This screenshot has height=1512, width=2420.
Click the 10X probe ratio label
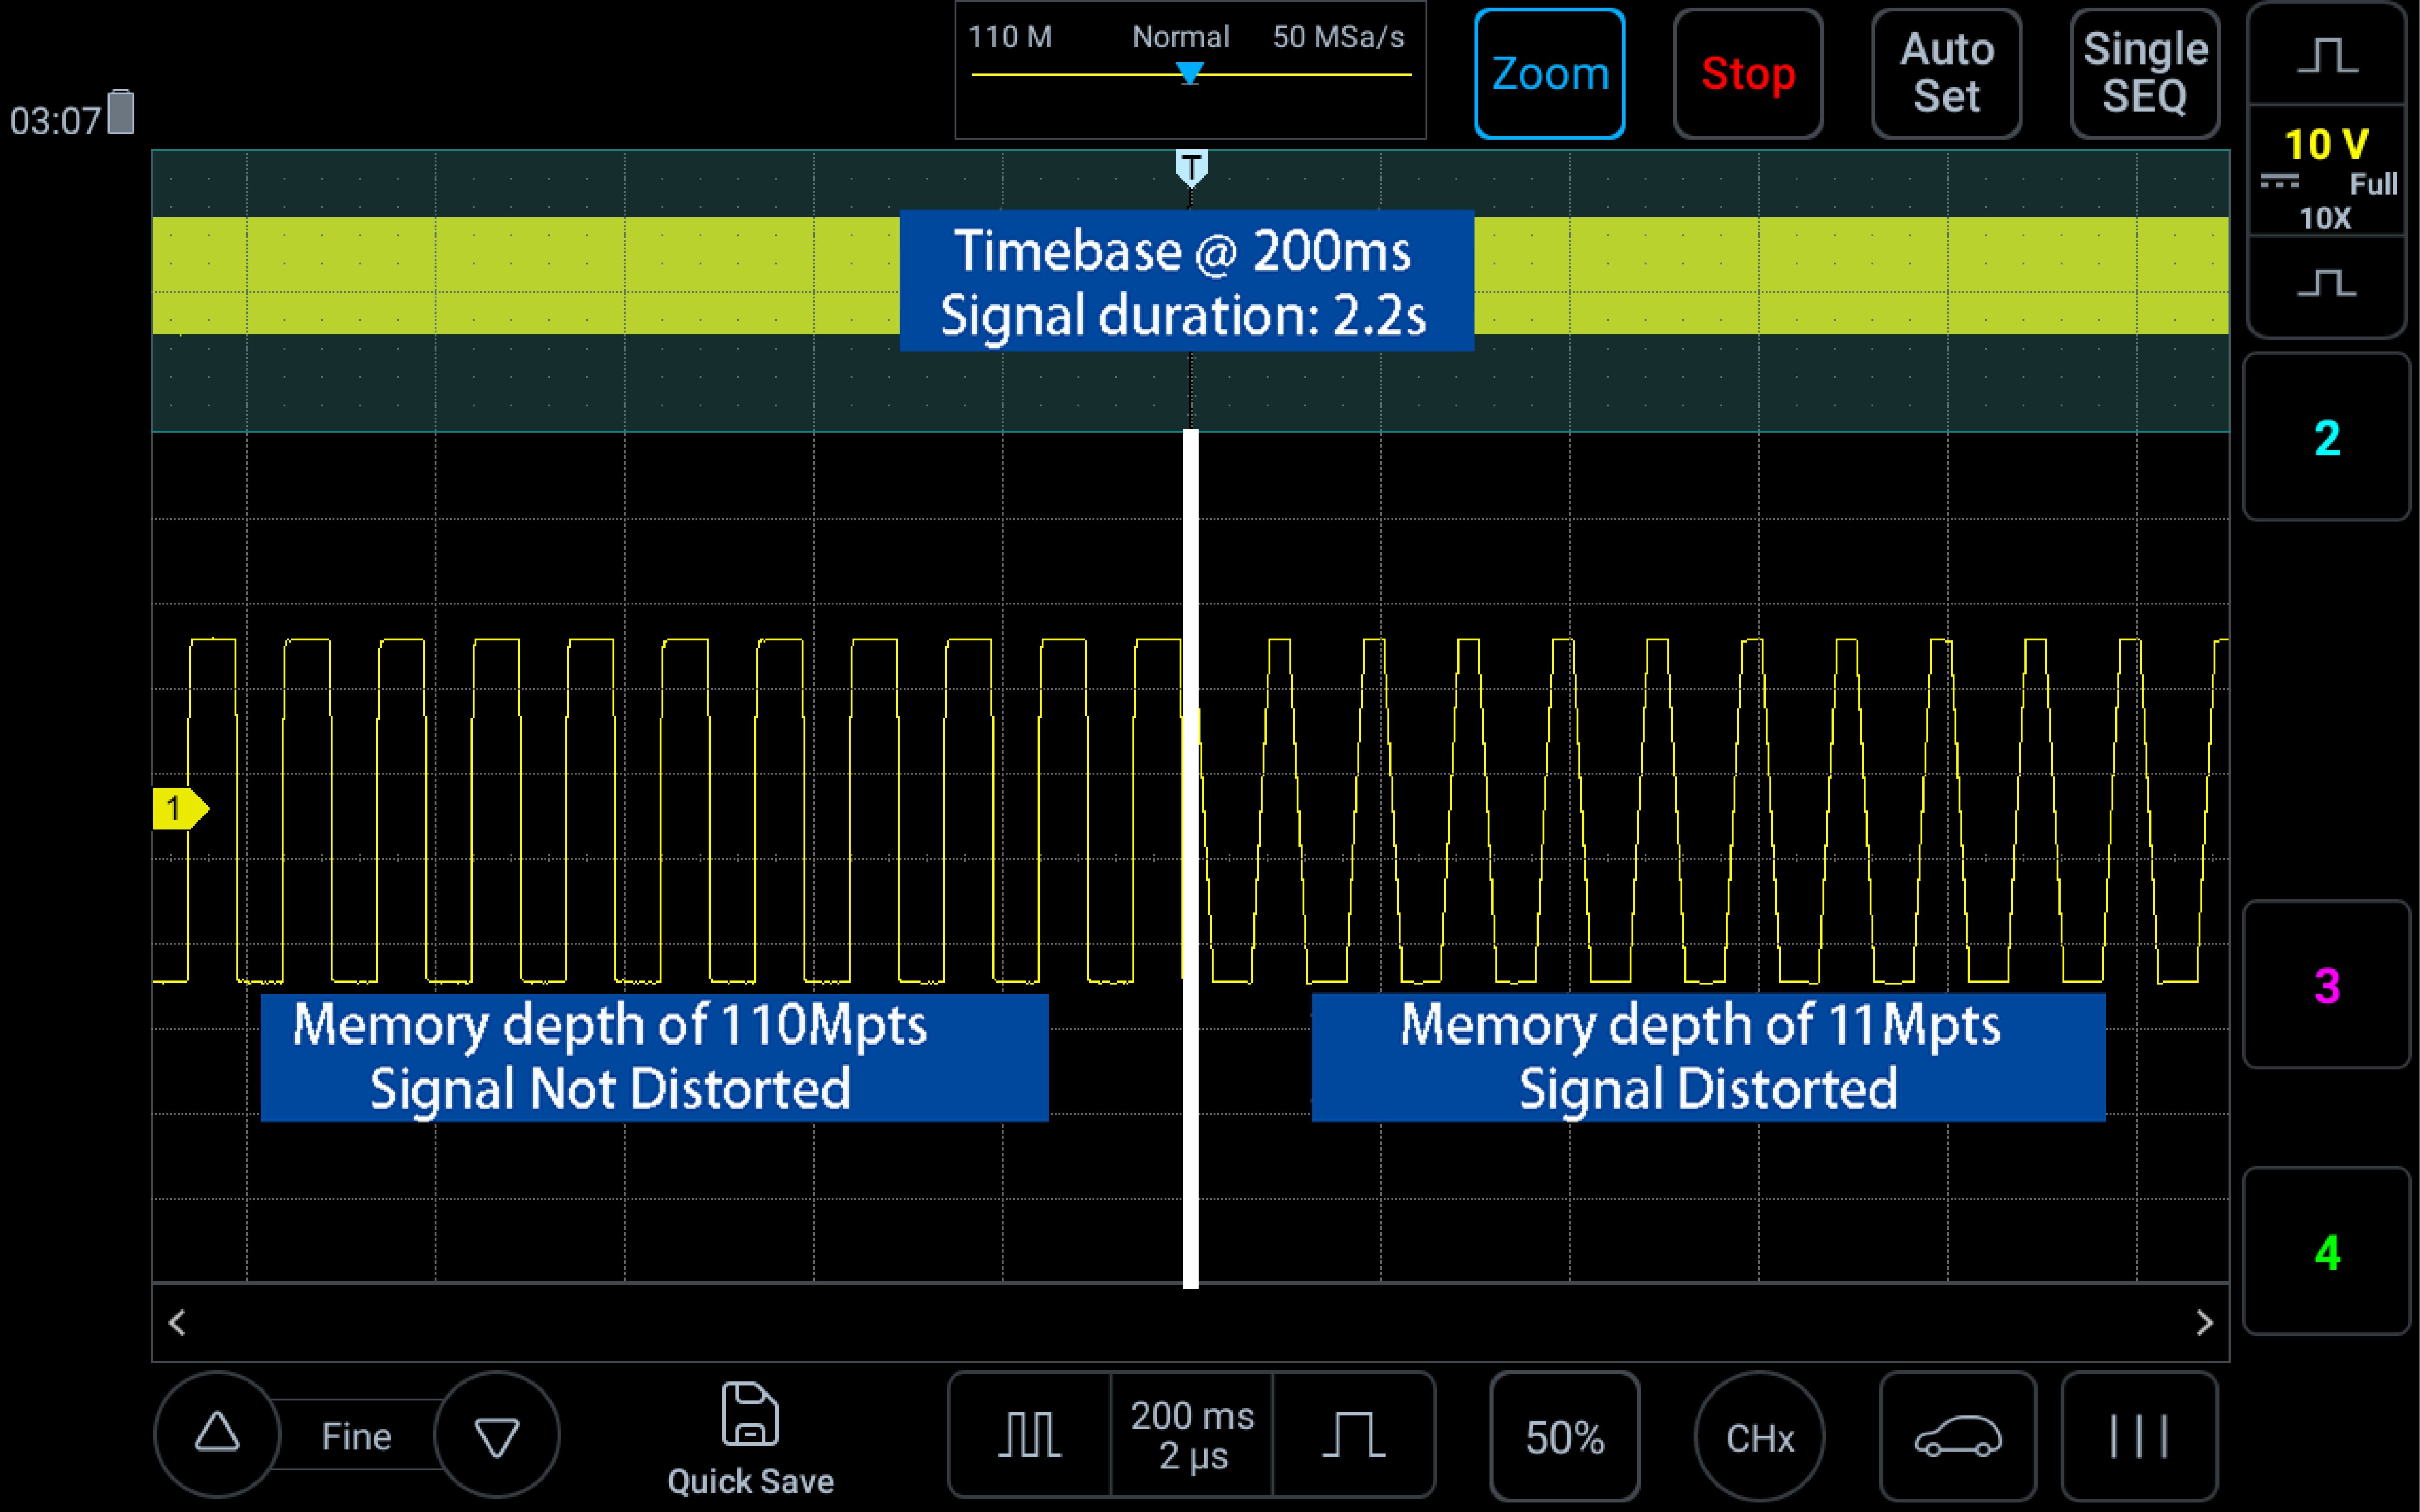tap(2325, 218)
